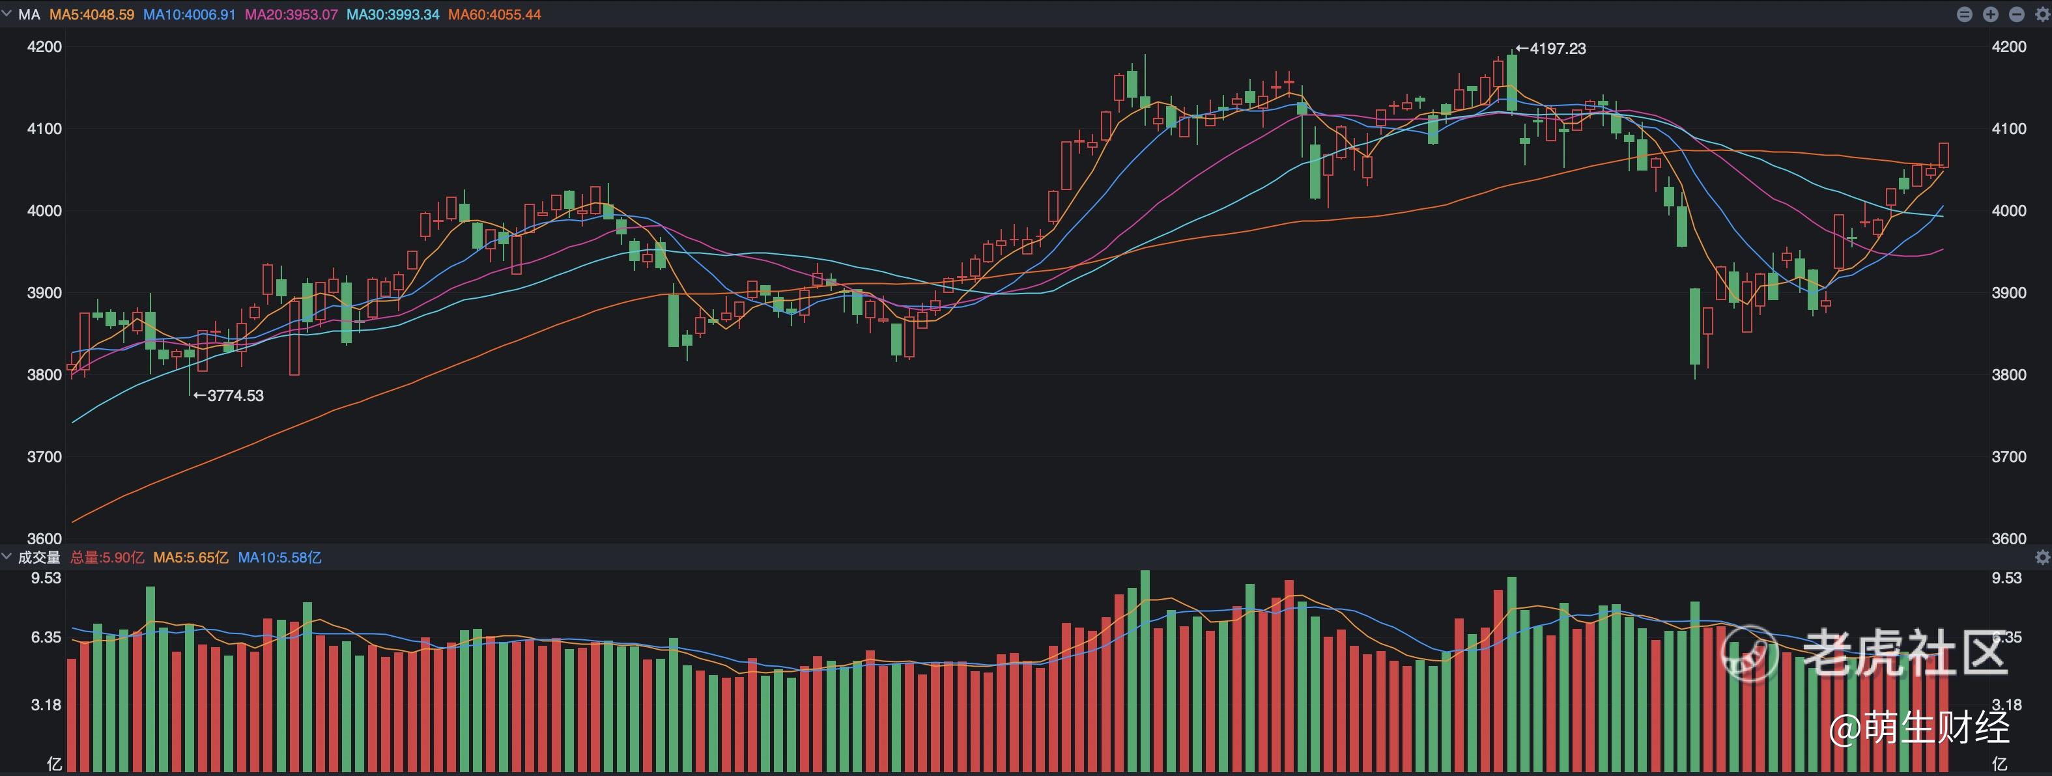Toggle the MA10:4006.91 legend line
Screen dimensions: 2052x776
(189, 14)
